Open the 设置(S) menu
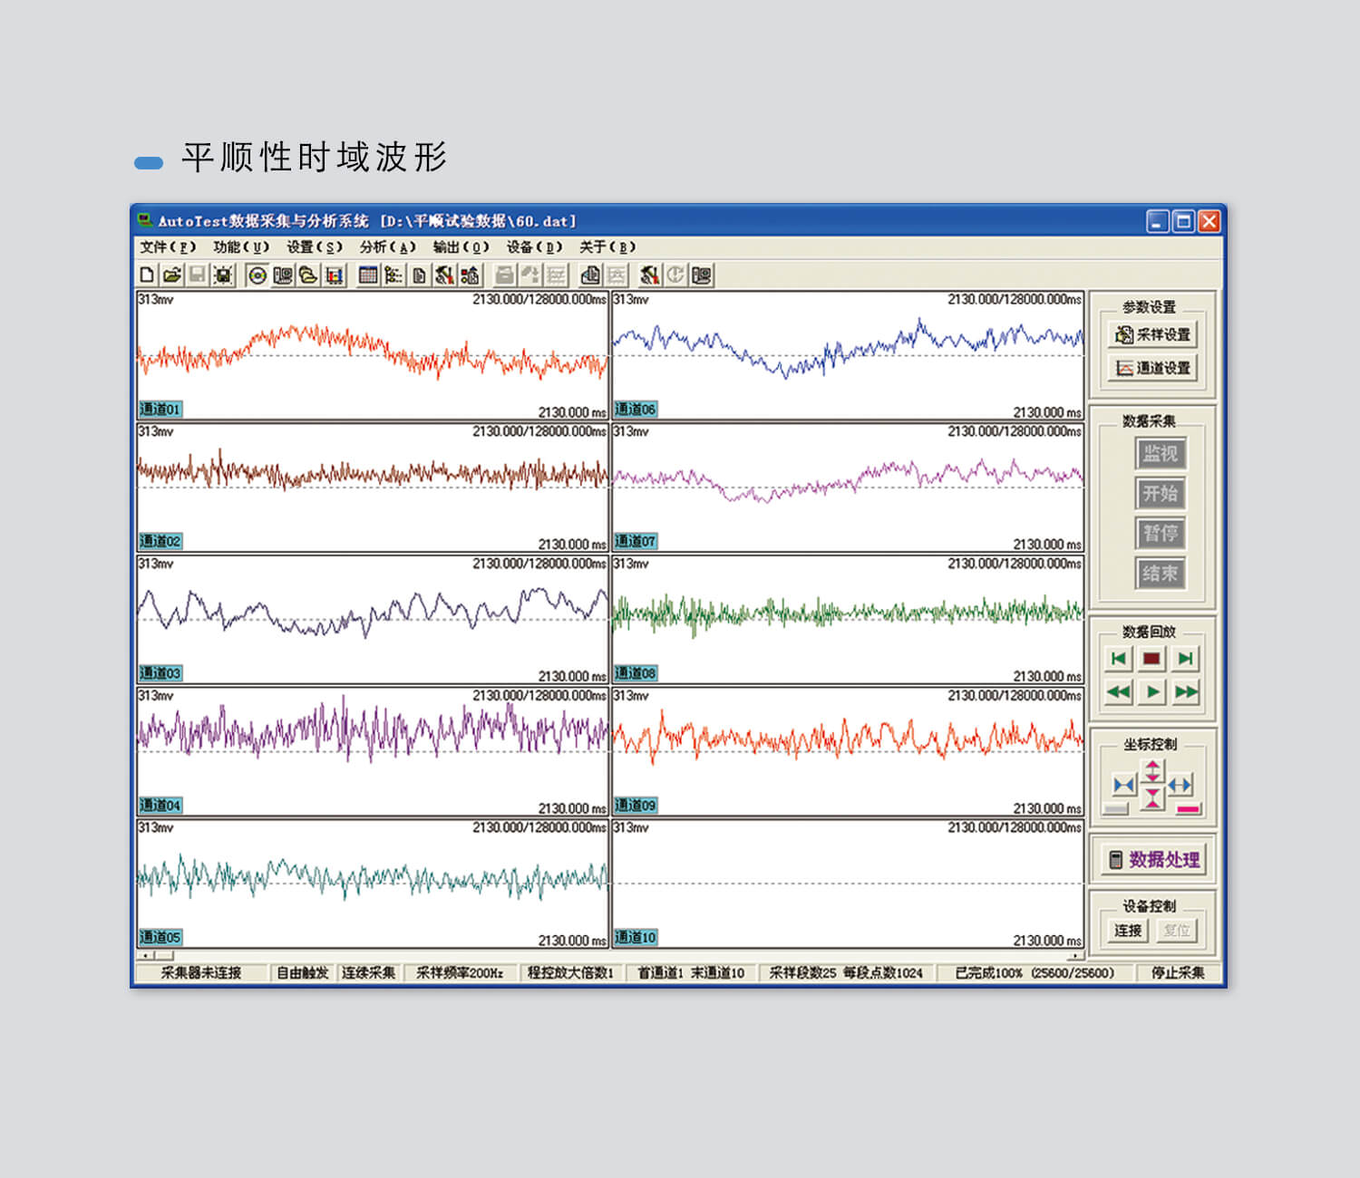The height and width of the screenshot is (1178, 1360). coord(315,246)
